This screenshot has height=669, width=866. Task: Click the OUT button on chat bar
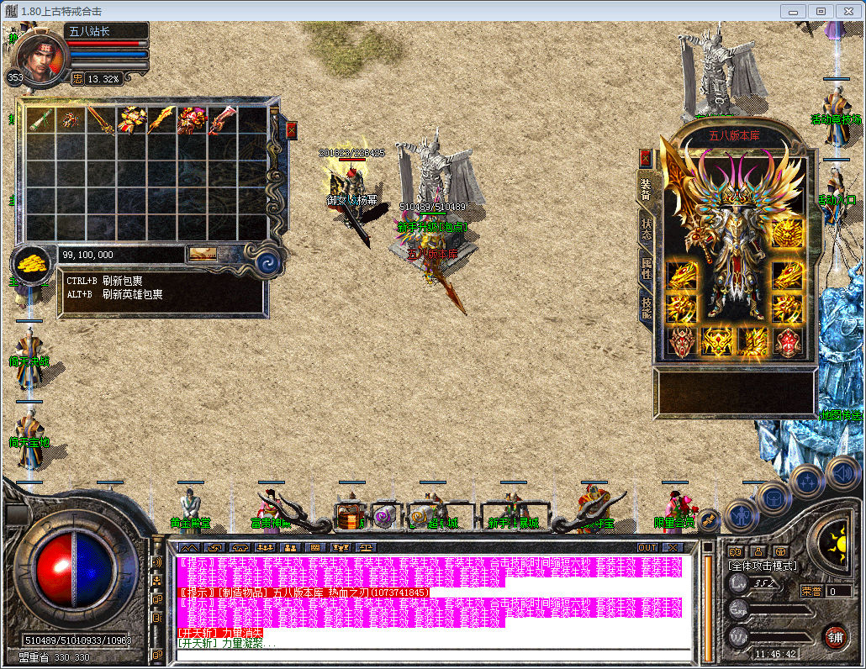pyautogui.click(x=647, y=548)
